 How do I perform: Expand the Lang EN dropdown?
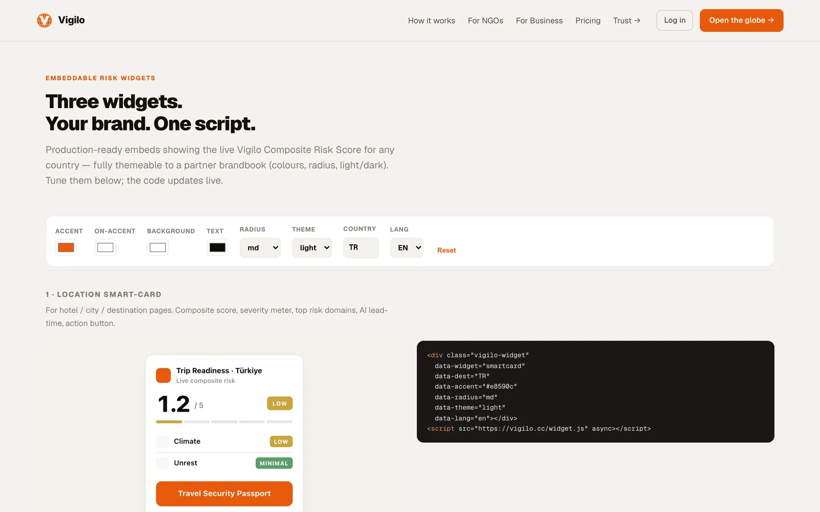coord(406,248)
